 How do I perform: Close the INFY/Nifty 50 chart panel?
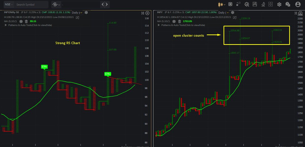click(147, 13)
